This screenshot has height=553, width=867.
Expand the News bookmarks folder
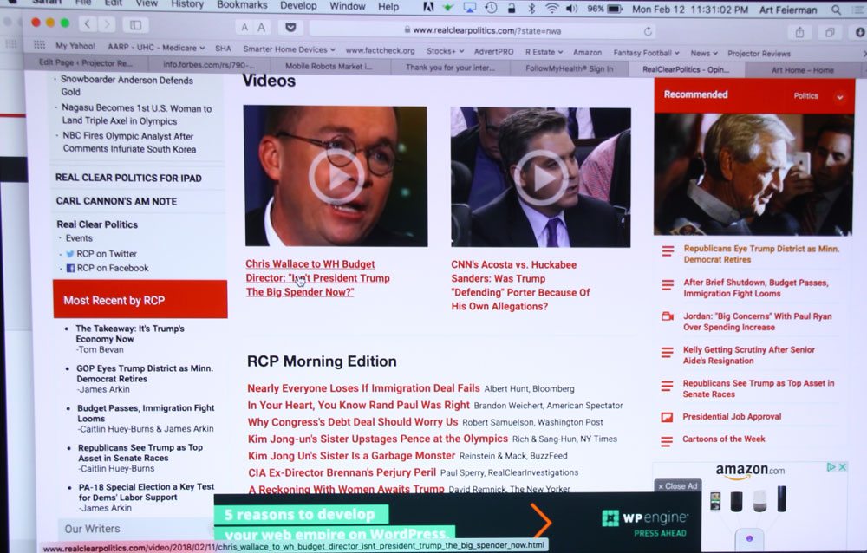(x=704, y=53)
